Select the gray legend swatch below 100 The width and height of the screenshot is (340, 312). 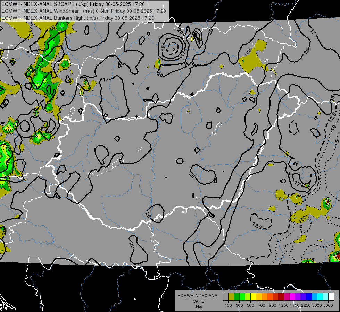pos(225,297)
